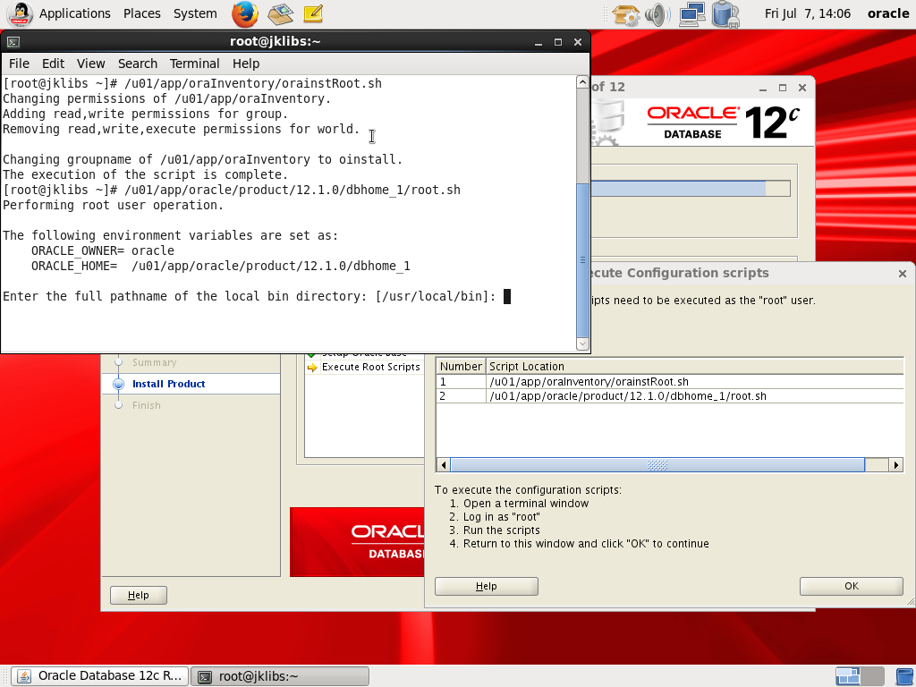Click the terminal input at the bin directory prompt

pyautogui.click(x=507, y=297)
